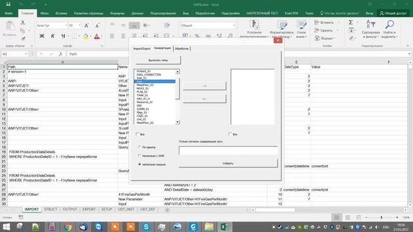Open the 'Данные' ribbon tab
This screenshot has width=413, height=232.
coord(137,13)
